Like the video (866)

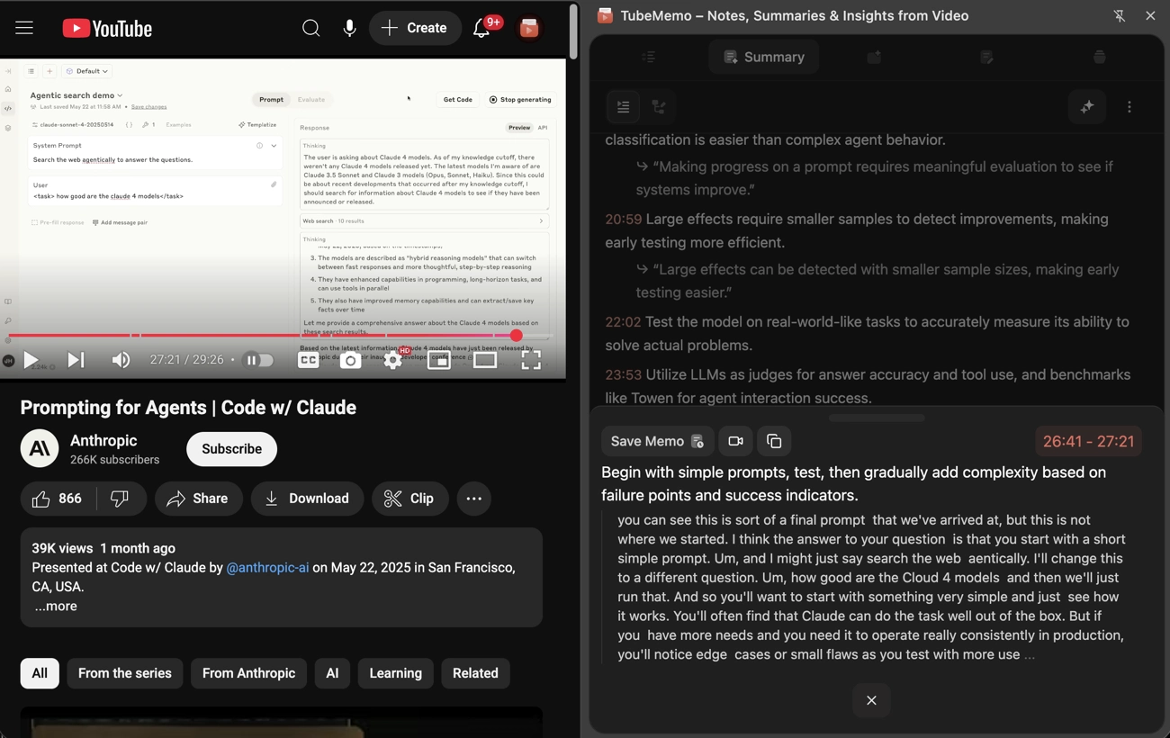57,499
